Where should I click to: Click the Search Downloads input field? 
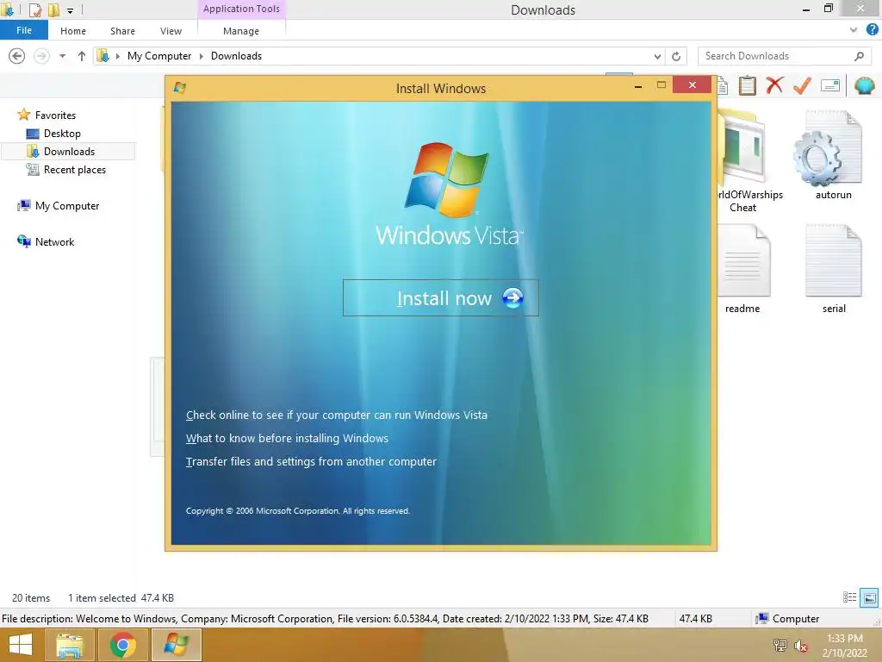[776, 56]
